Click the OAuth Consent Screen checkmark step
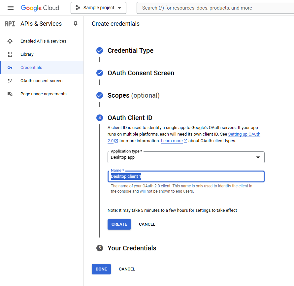 pos(100,73)
